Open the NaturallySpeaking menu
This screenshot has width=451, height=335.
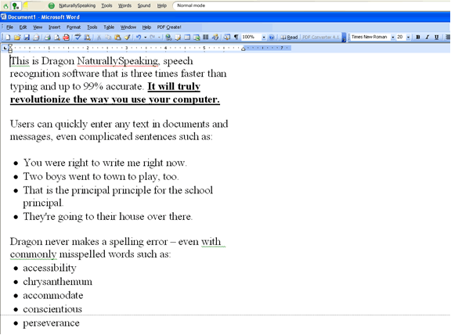77,5
